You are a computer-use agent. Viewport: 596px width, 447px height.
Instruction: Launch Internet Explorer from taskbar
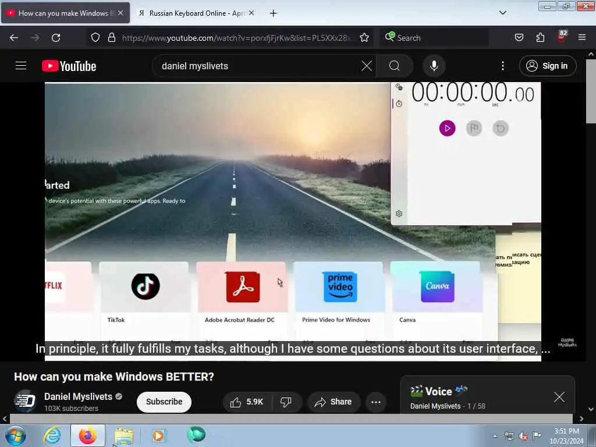tap(52, 435)
